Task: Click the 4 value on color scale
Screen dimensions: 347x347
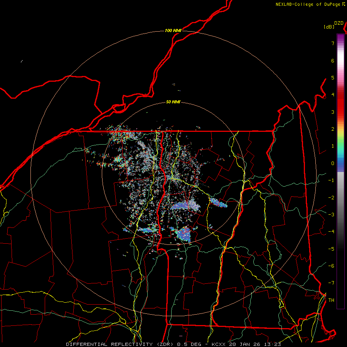Action: point(333,95)
